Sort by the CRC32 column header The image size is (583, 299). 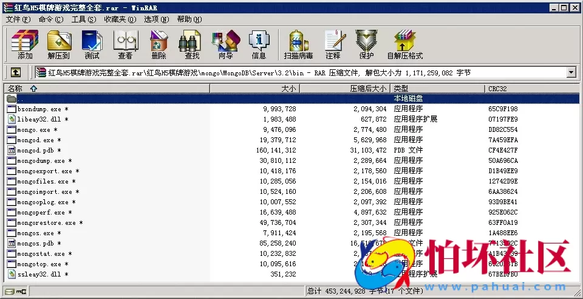point(533,89)
